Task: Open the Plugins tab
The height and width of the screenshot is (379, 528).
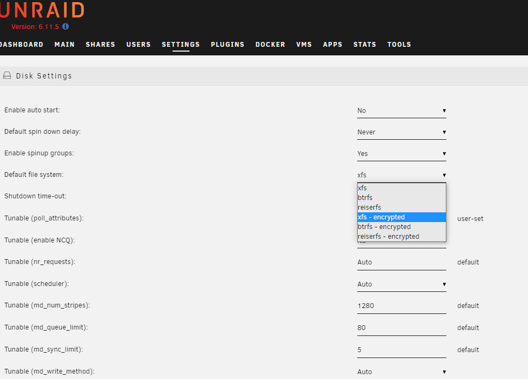Action: click(228, 45)
